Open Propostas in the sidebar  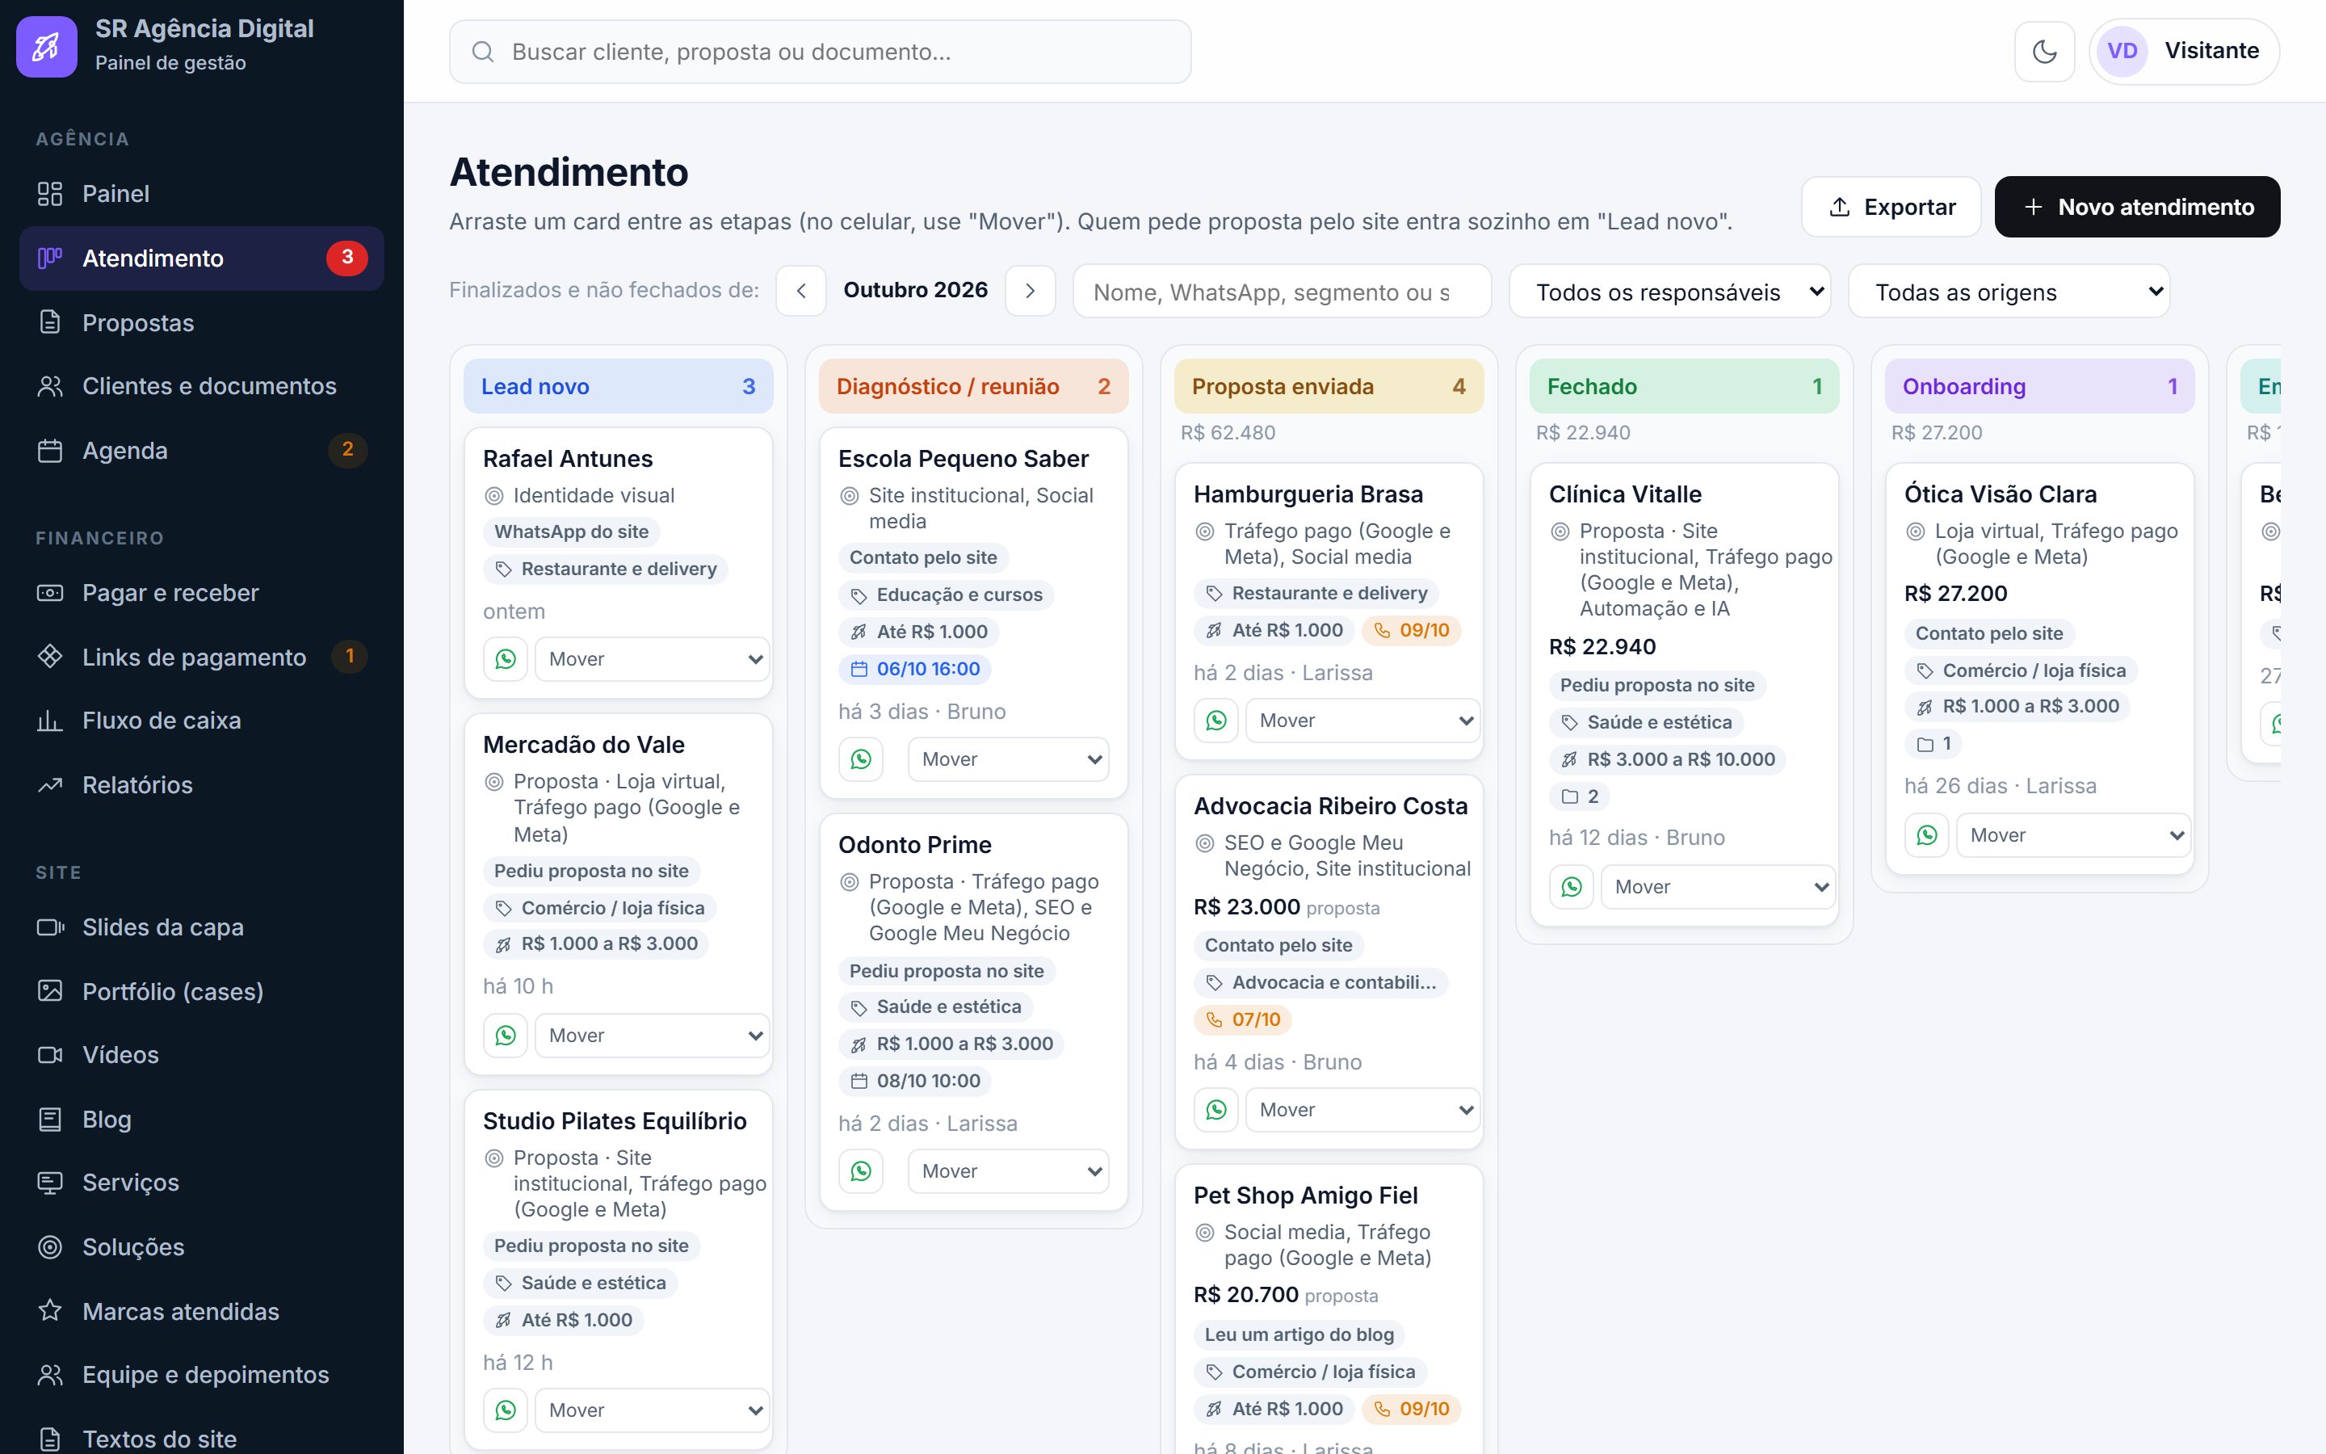(x=202, y=322)
